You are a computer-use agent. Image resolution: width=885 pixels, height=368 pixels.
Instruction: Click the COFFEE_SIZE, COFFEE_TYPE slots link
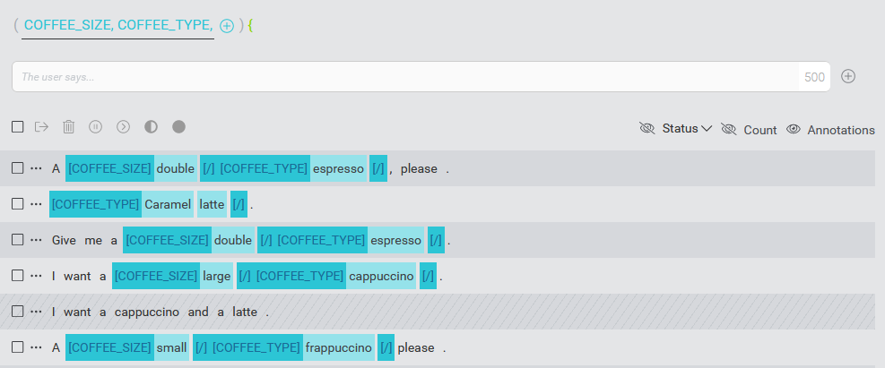[118, 26]
